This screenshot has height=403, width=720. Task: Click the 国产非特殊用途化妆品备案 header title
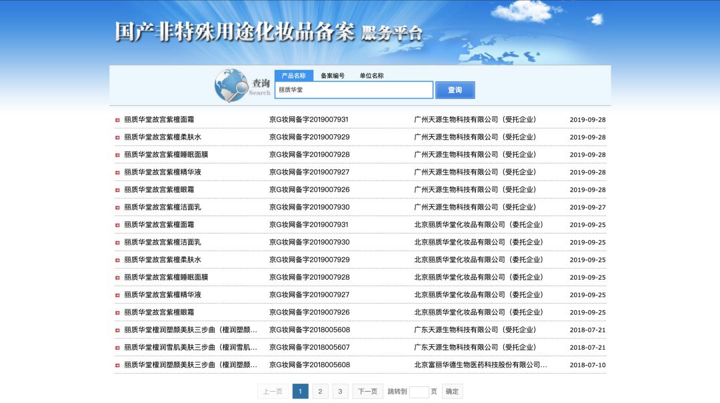[235, 32]
